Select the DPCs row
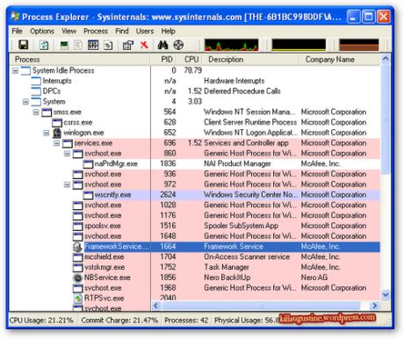 [195, 91]
